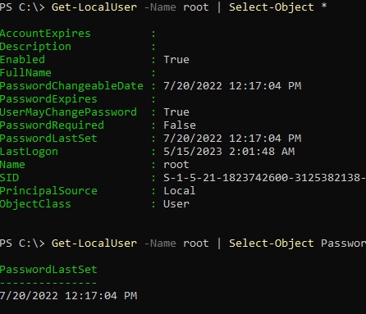
Task: Click the Name value root
Action: click(176, 165)
